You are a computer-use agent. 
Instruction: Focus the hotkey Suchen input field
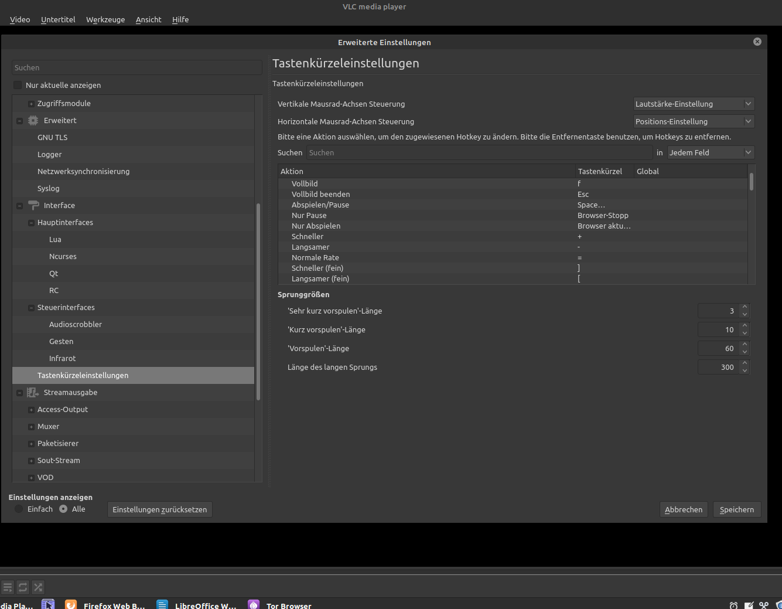tap(479, 152)
